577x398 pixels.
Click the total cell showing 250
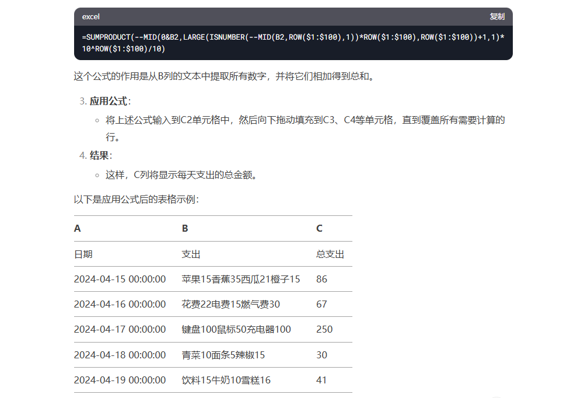click(324, 329)
